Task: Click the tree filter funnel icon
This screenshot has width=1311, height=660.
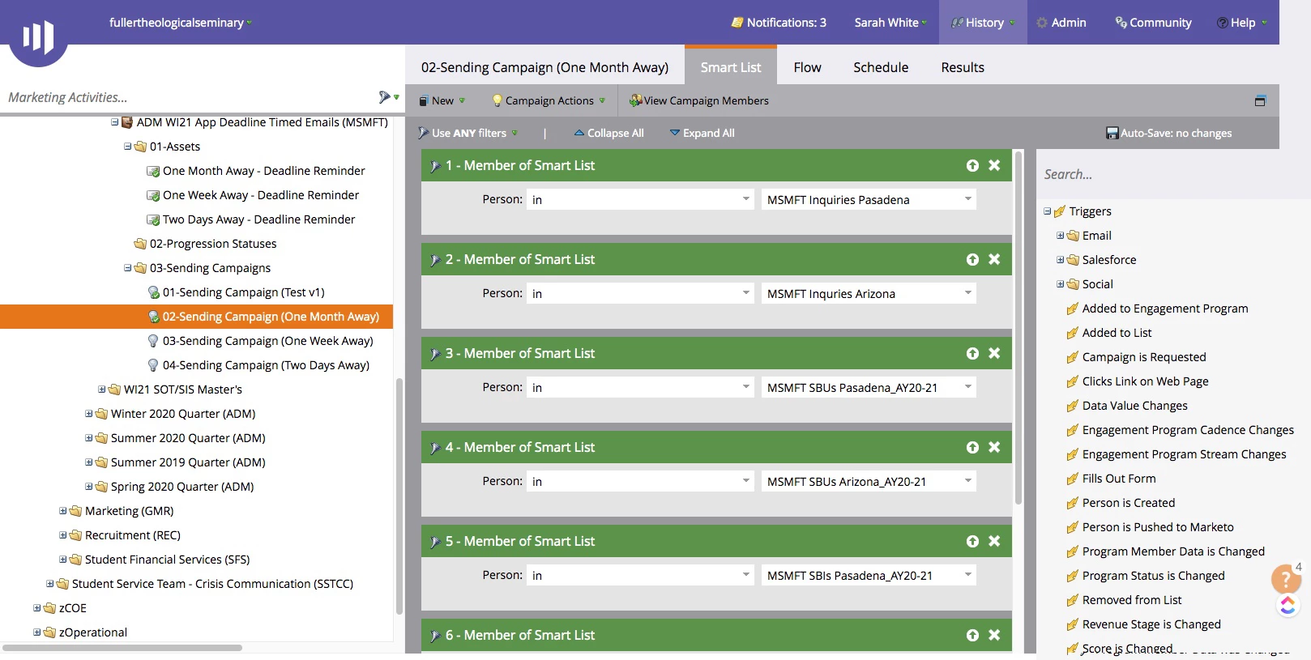Action: pyautogui.click(x=385, y=97)
